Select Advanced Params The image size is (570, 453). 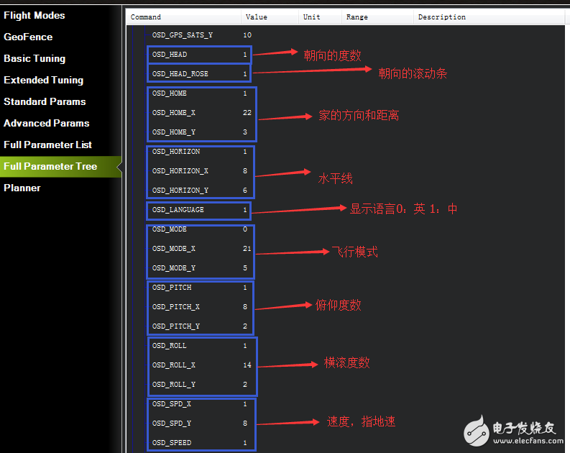[47, 123]
